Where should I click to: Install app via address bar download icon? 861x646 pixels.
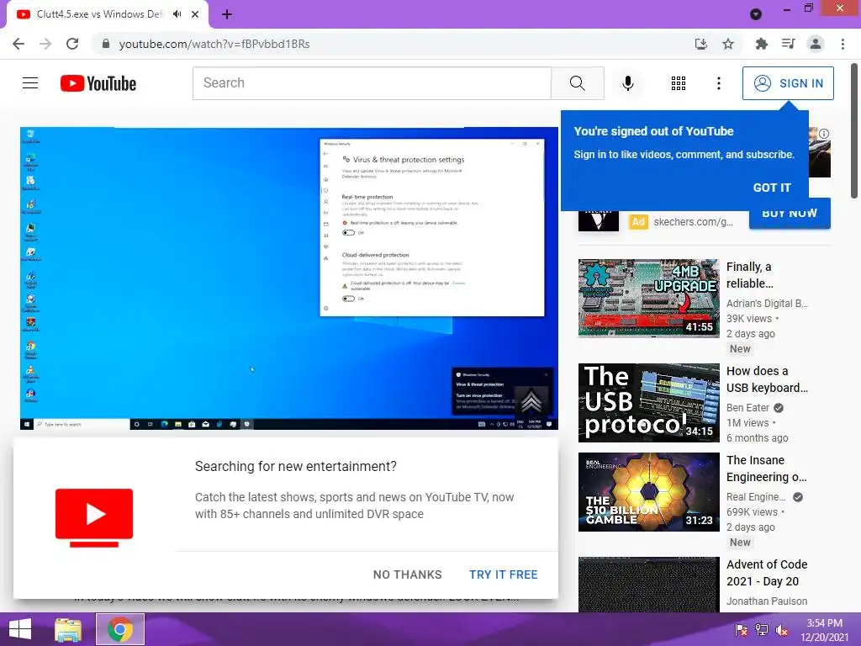(701, 44)
